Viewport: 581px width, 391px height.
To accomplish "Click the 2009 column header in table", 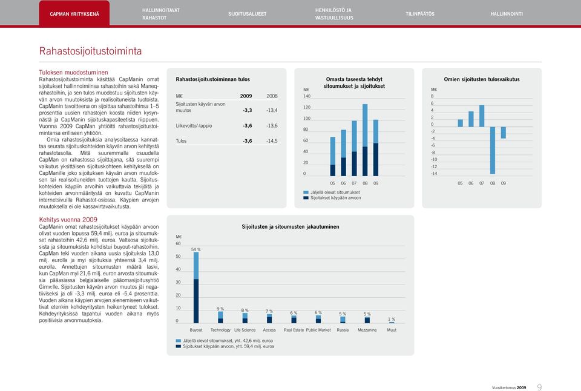I will [x=246, y=96].
